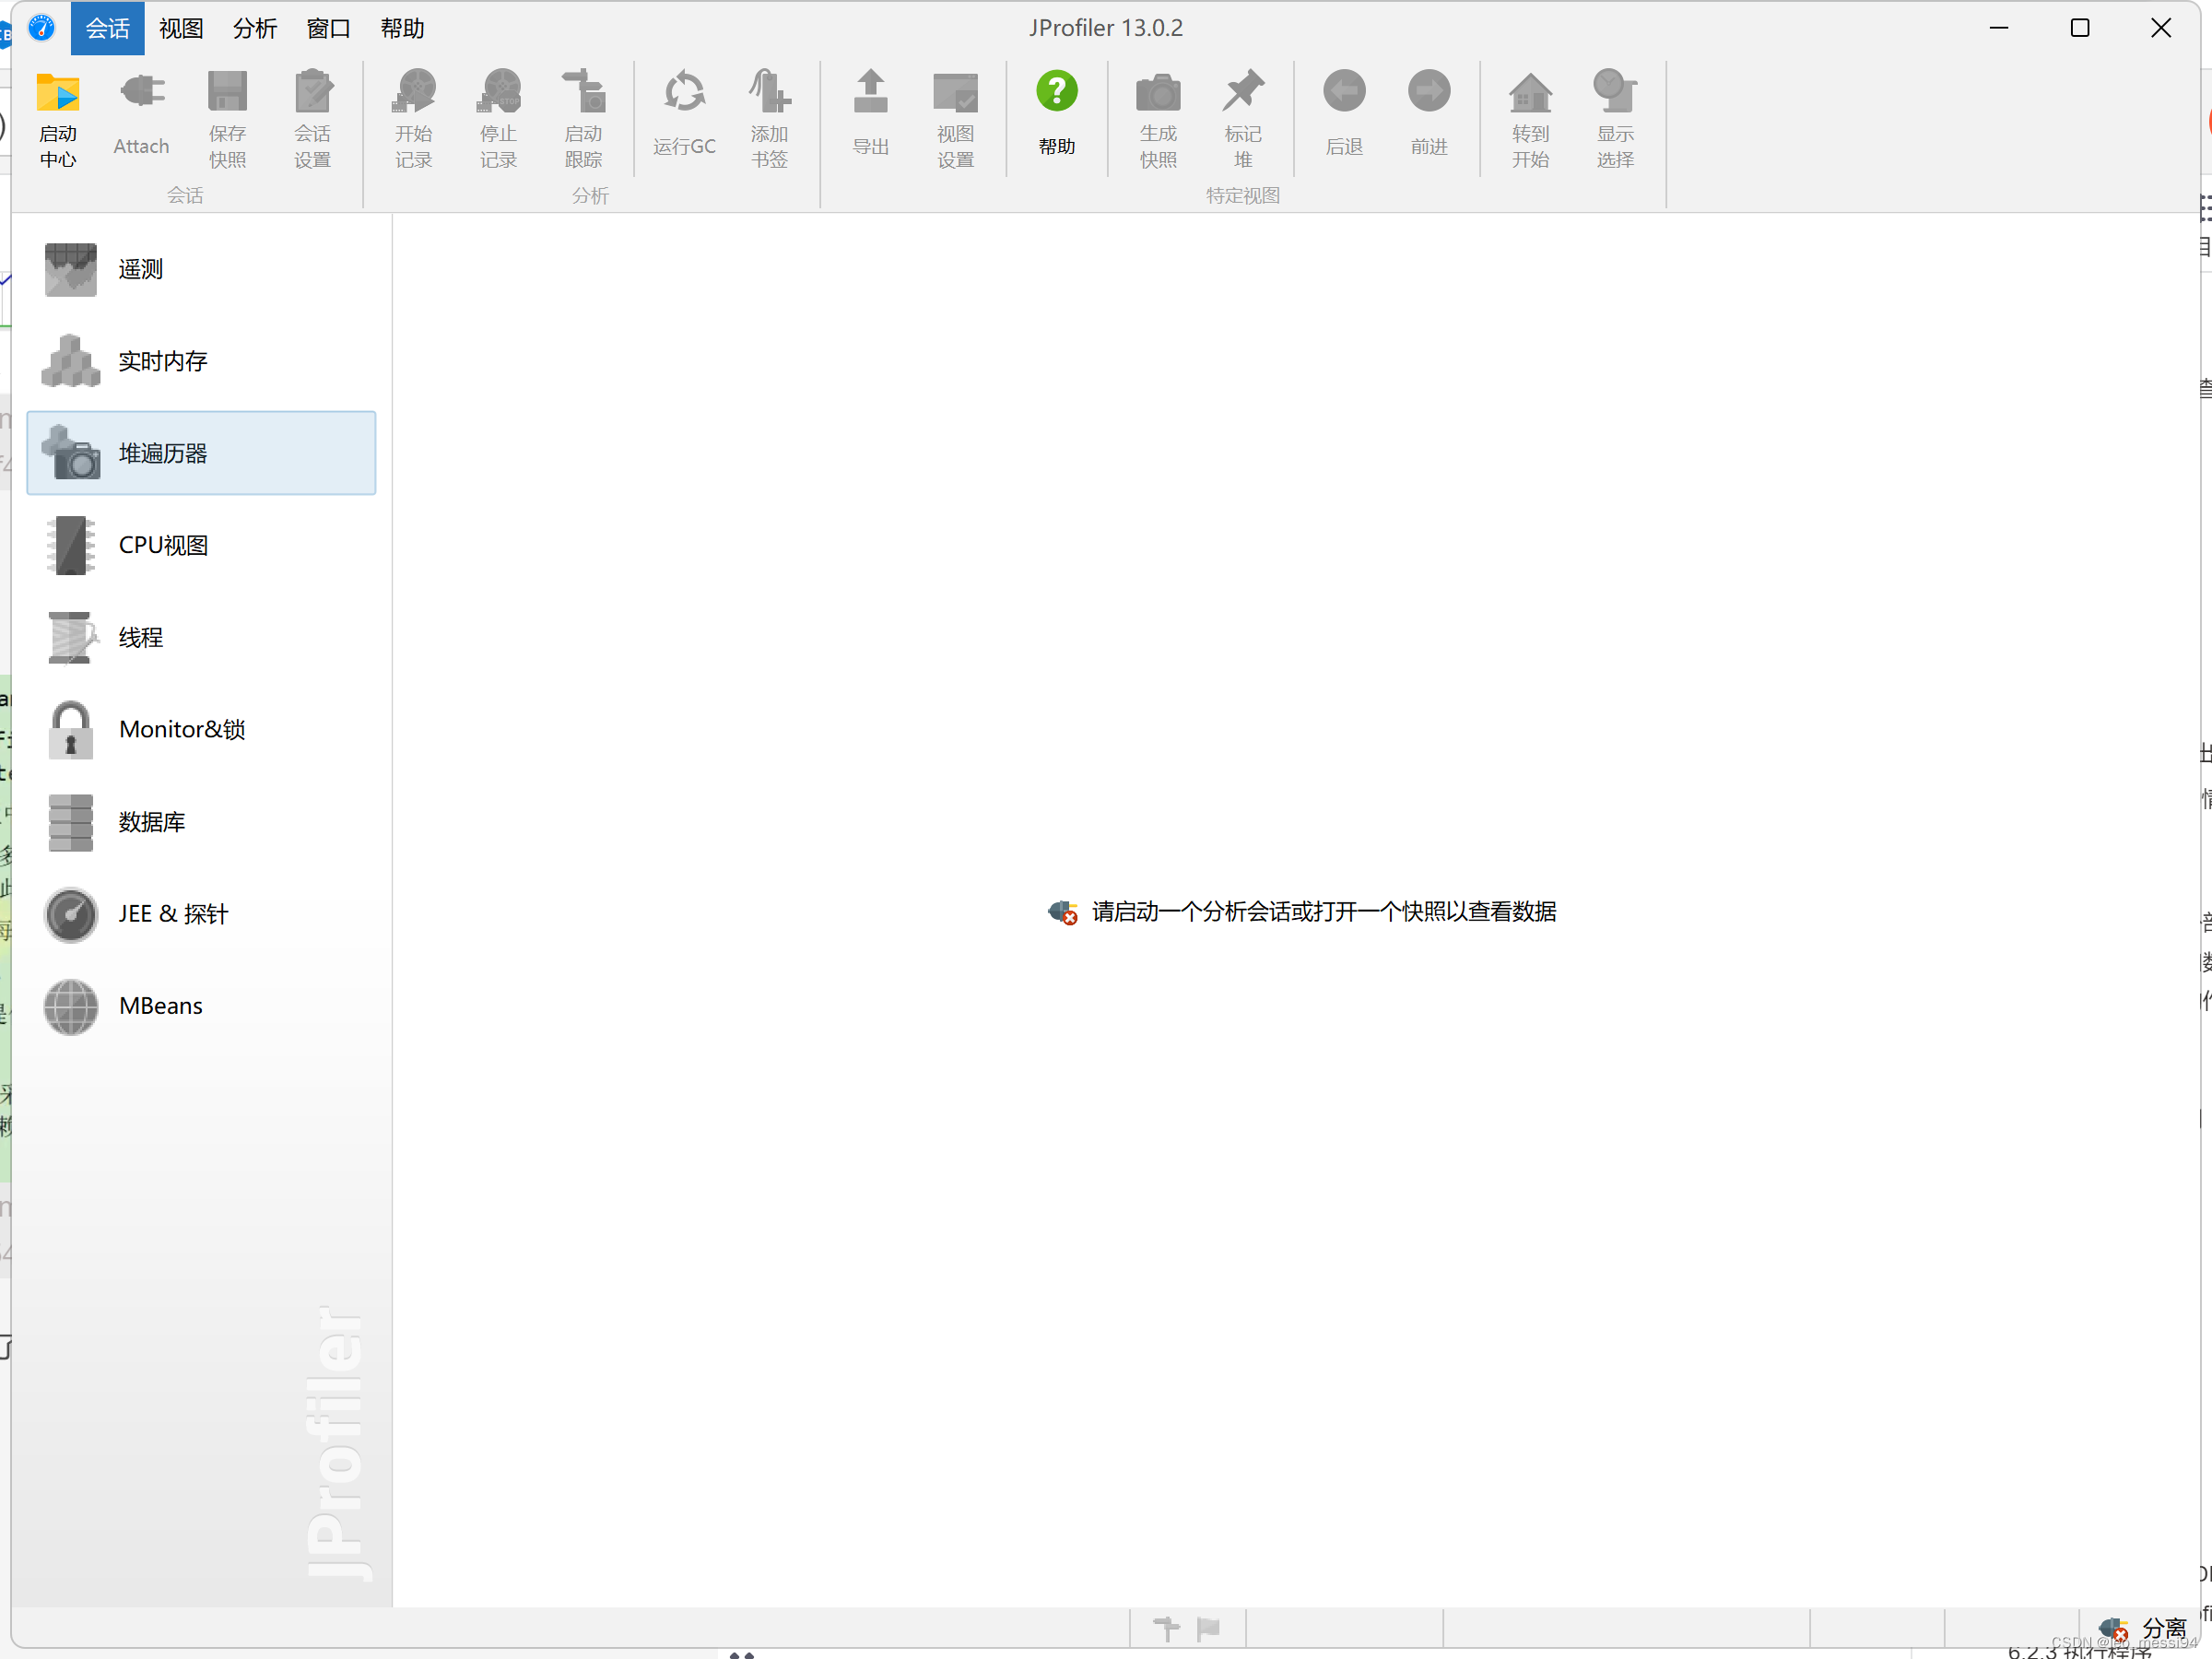The height and width of the screenshot is (1659, 2212).
Task: Open Monitor&锁 section
Action: click(x=201, y=729)
